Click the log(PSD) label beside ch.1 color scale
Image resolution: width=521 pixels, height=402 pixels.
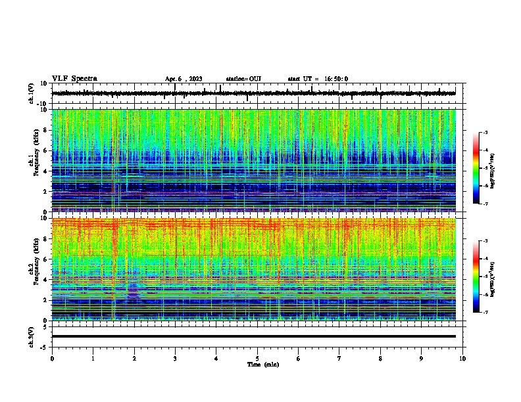click(x=493, y=171)
